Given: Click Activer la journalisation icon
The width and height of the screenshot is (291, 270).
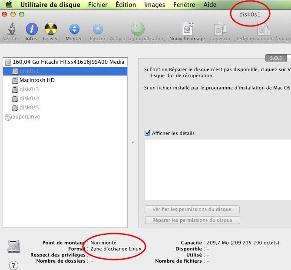Looking at the screenshot, I should pyautogui.click(x=137, y=30).
